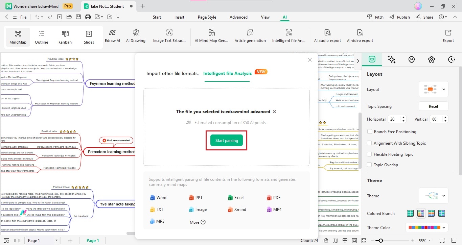The width and height of the screenshot is (462, 245).
Task: Open the Page Style ribbon tab
Action: tap(207, 17)
